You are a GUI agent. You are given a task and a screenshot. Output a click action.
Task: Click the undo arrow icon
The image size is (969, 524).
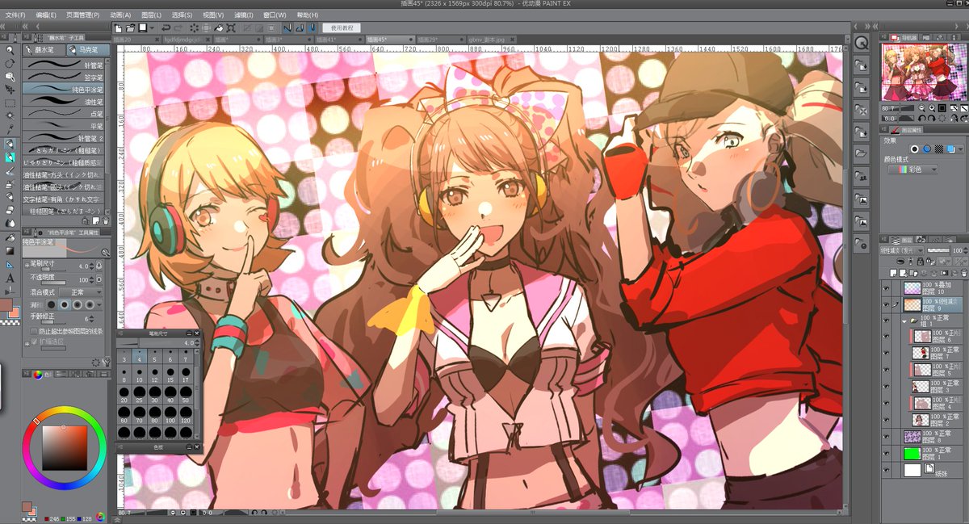click(x=166, y=28)
